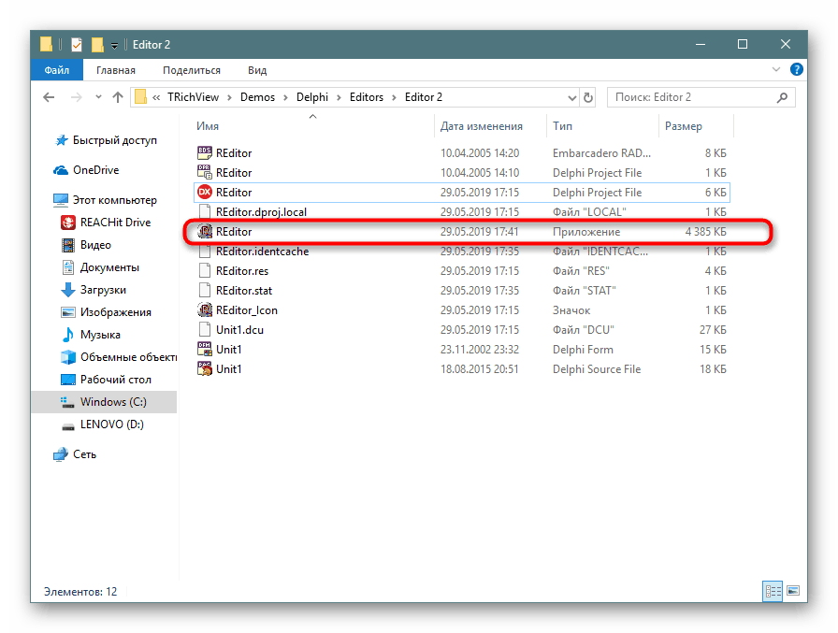The image size is (838, 633).
Task: Open Объемные объекты folder in sidebar
Action: click(x=119, y=357)
